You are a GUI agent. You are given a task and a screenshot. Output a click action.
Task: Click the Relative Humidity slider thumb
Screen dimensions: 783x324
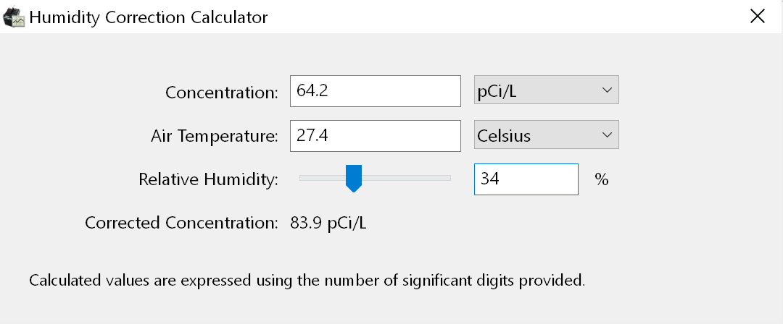[x=354, y=177]
